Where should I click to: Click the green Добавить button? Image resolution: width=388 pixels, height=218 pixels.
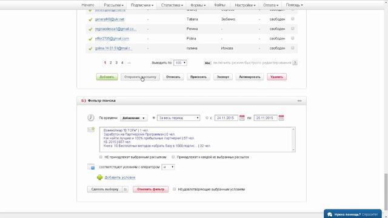(107, 77)
